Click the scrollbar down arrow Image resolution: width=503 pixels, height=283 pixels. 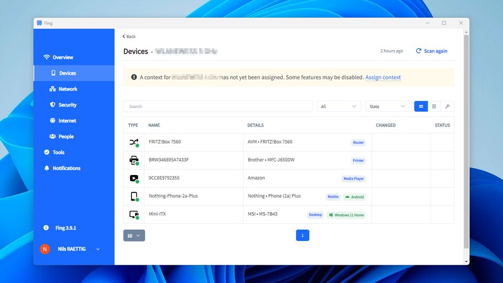tap(466, 262)
